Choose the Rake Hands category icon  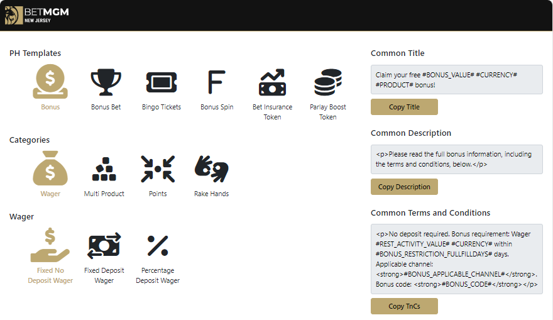(x=212, y=169)
